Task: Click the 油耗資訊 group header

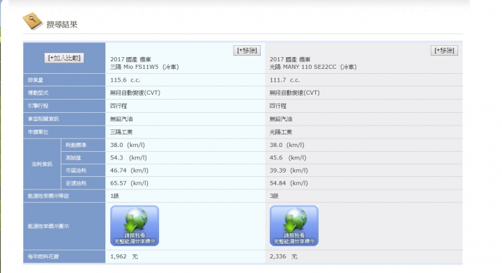Action: [42, 164]
